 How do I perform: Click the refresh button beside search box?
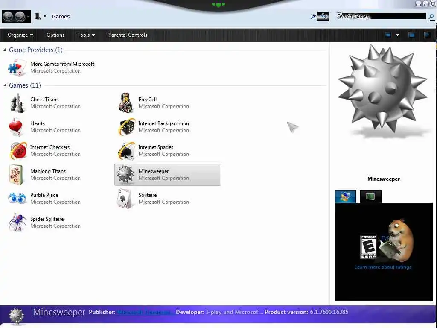pyautogui.click(x=323, y=16)
